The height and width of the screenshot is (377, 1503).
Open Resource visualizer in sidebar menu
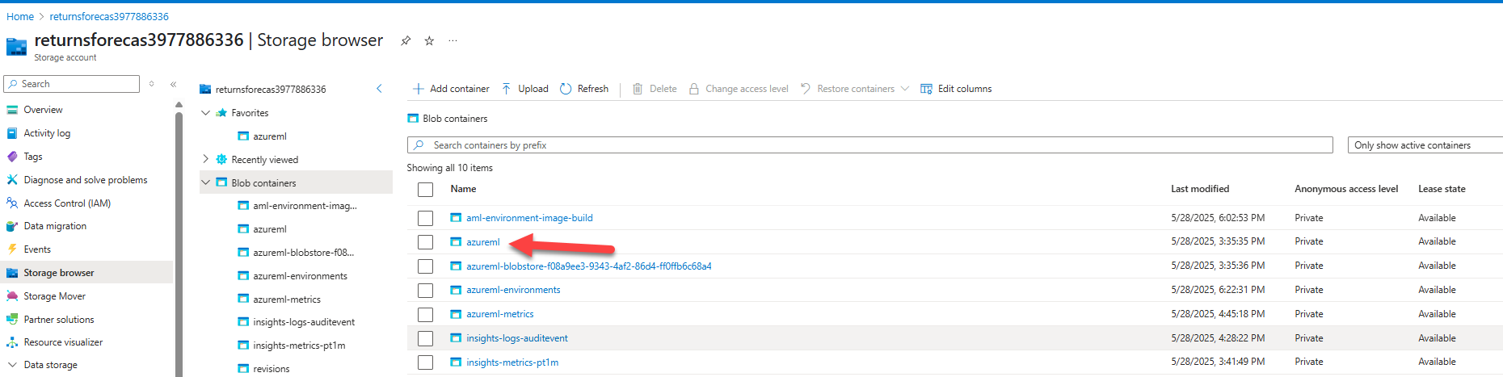point(63,342)
